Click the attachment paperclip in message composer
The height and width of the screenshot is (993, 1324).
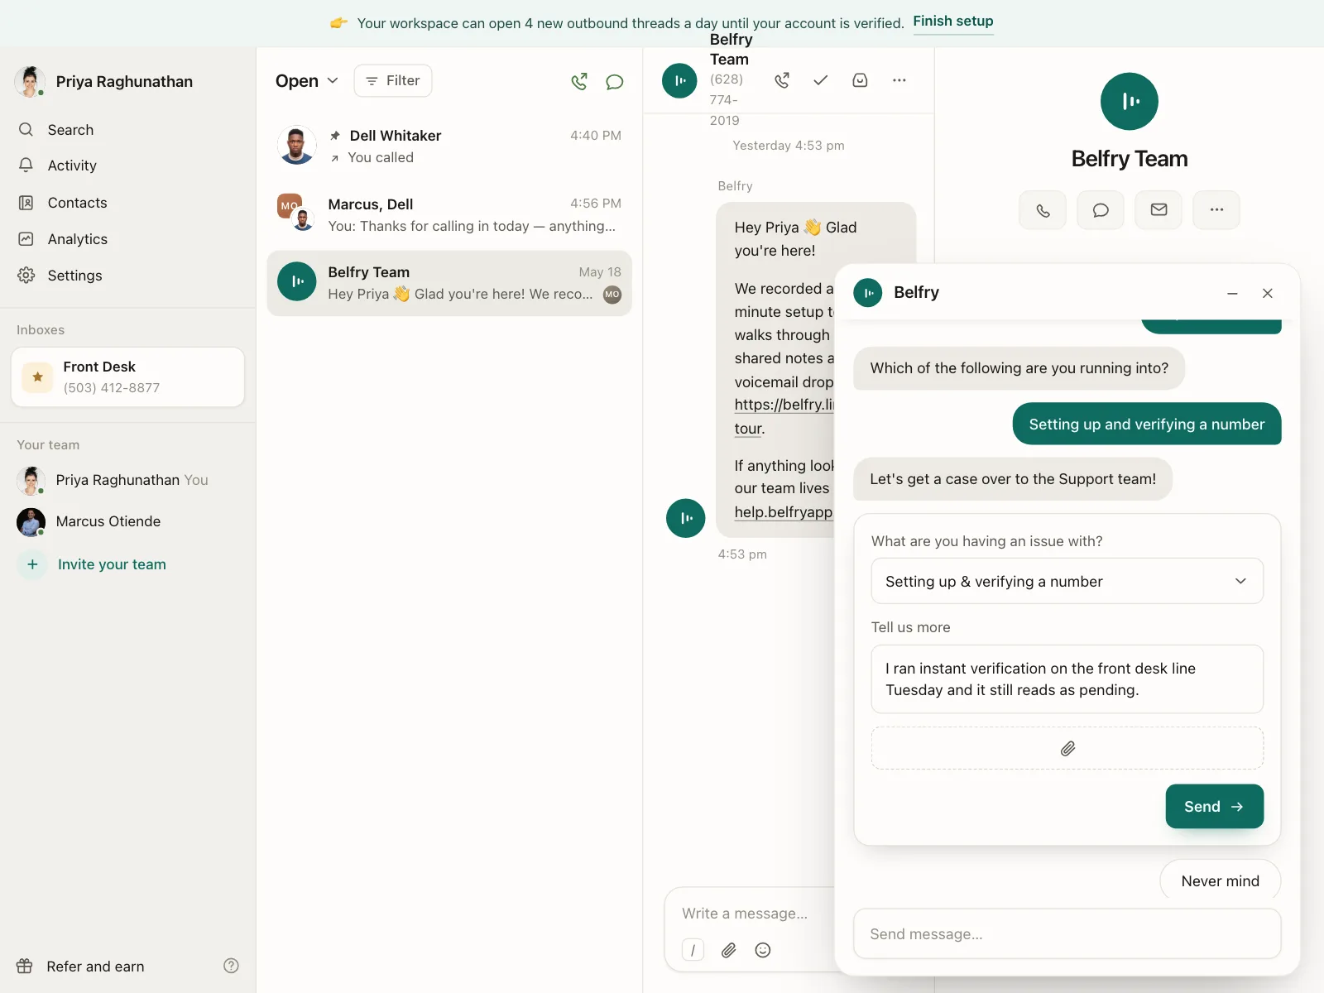click(x=729, y=950)
